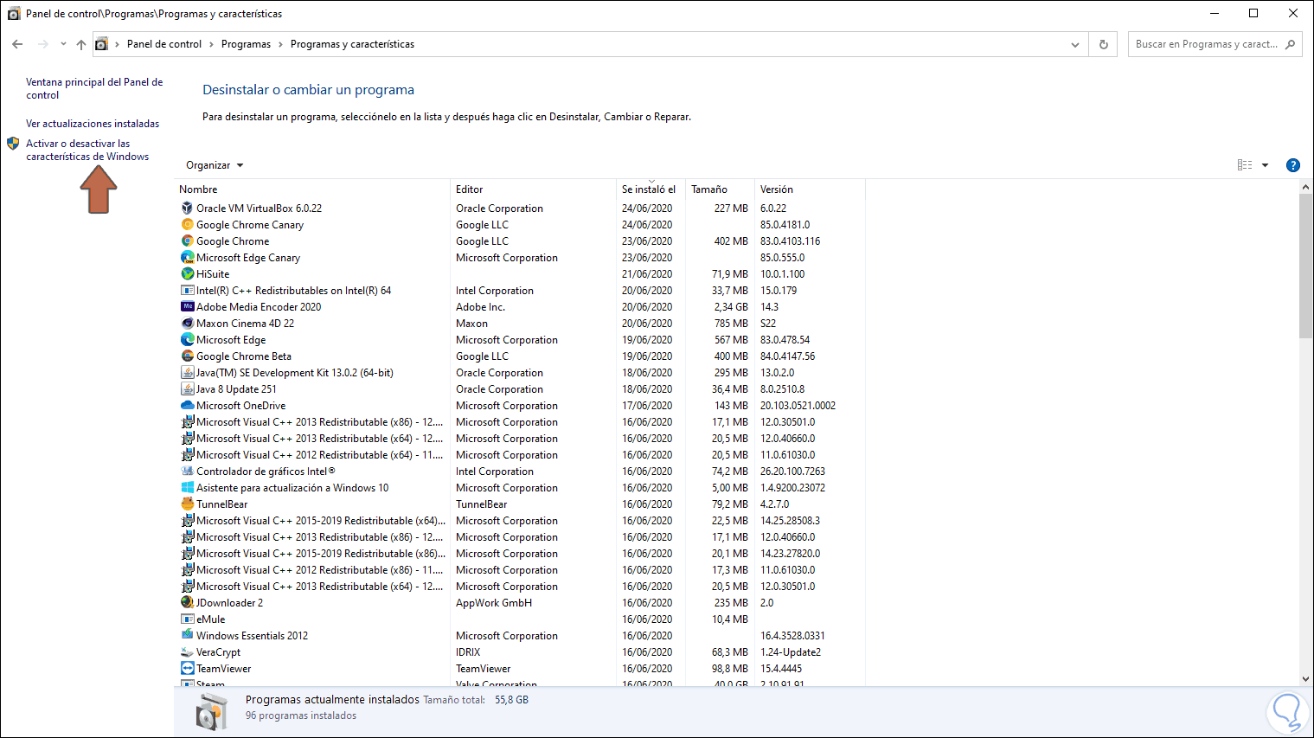This screenshot has width=1314, height=738.
Task: Click the Programas breadcrumb
Action: [246, 44]
